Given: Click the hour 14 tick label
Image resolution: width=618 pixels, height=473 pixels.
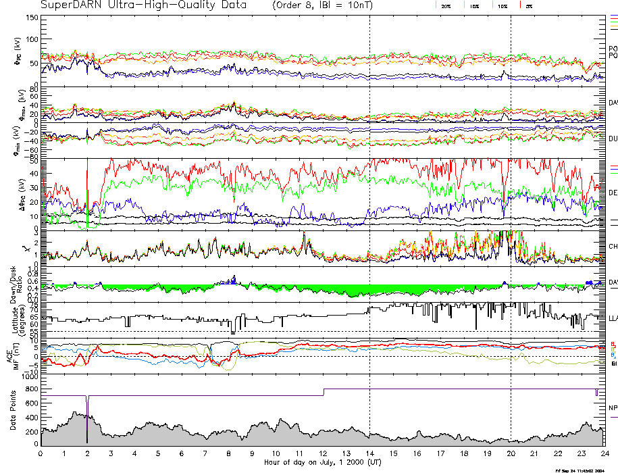Looking at the screenshot, I should coord(369,453).
